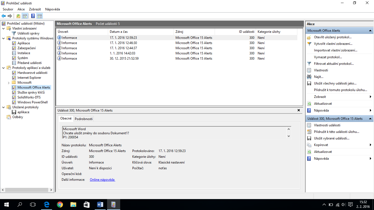The height and width of the screenshot is (210, 374).
Task: Click Otevřít uložený protokol action
Action: pyautogui.click(x=333, y=37)
